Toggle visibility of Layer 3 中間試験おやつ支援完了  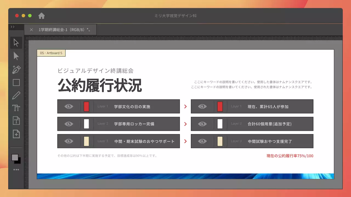202,141
